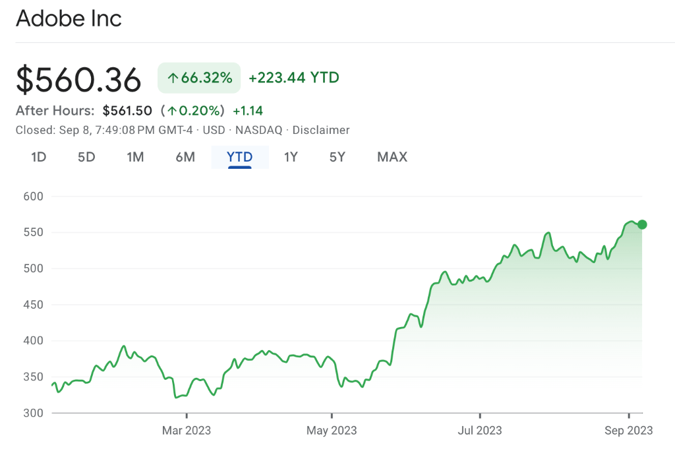Click the Adobe Inc heading
Screen dimensions: 675x455
tap(69, 18)
